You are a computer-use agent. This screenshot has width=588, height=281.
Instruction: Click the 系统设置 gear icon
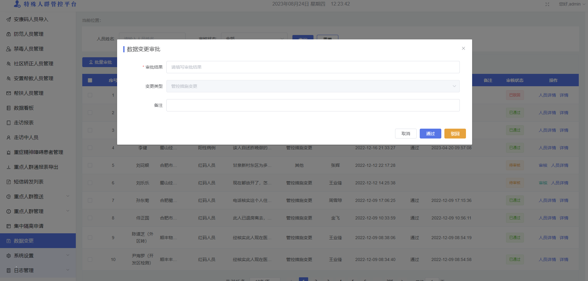coord(9,256)
